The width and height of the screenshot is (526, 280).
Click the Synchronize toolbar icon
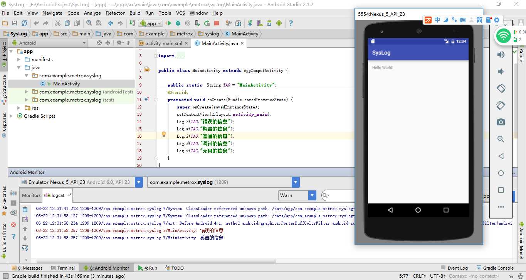click(x=24, y=23)
